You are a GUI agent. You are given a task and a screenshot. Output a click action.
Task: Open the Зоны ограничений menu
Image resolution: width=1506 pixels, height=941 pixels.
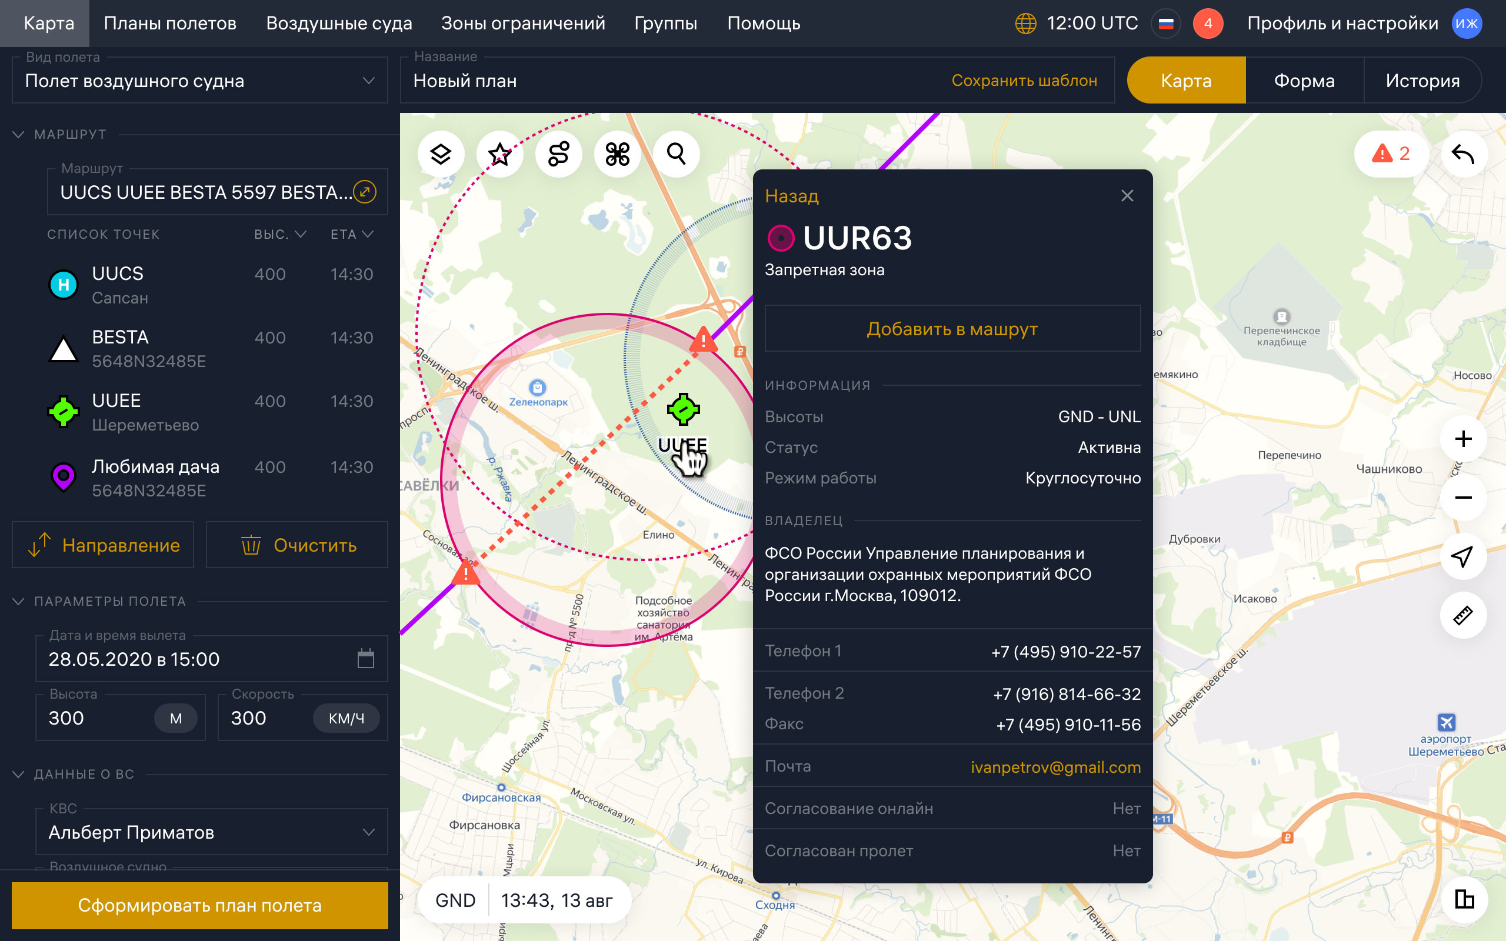(x=523, y=24)
